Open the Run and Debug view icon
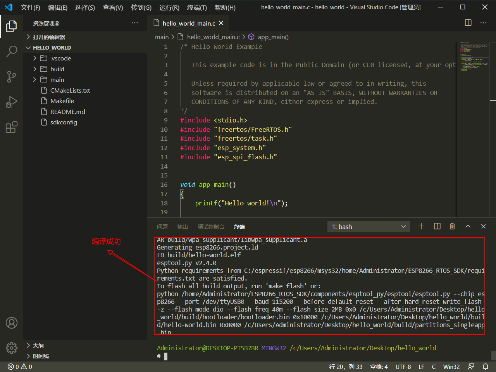496x372 pixels. pyautogui.click(x=12, y=102)
